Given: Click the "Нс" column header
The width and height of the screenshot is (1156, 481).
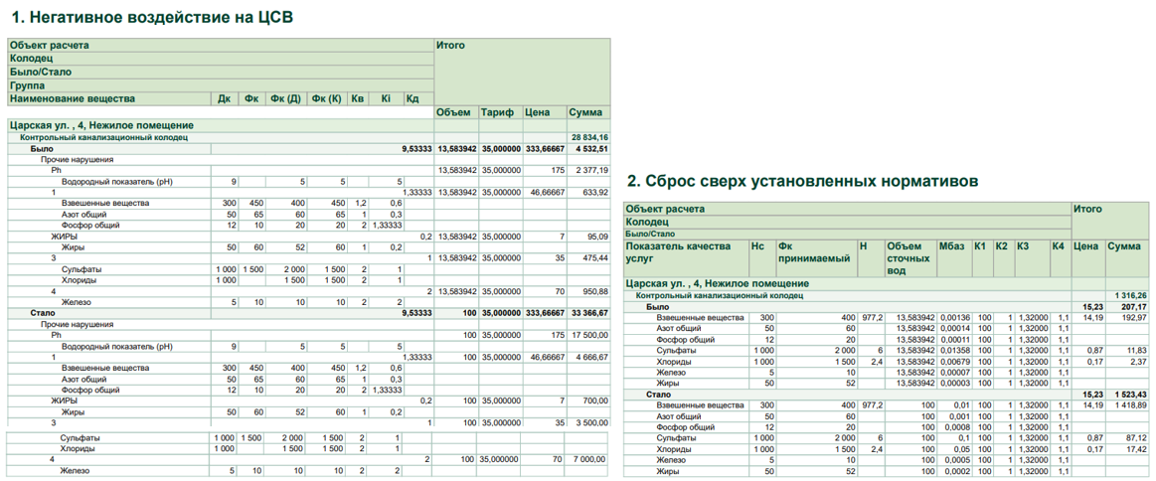Looking at the screenshot, I should coord(758,245).
